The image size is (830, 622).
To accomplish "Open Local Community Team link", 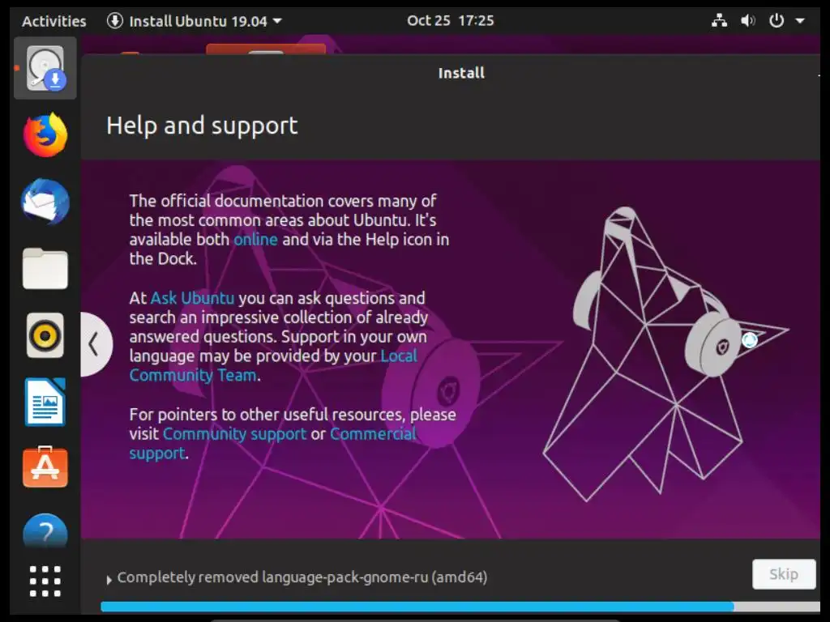I will coord(273,365).
